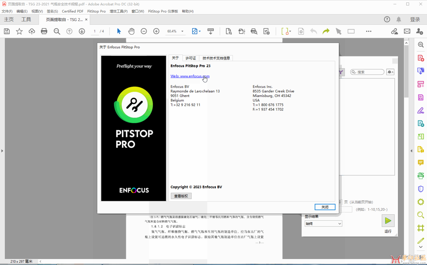The width and height of the screenshot is (427, 265).
Task: Open the Help question mark icon
Action: (x=387, y=19)
